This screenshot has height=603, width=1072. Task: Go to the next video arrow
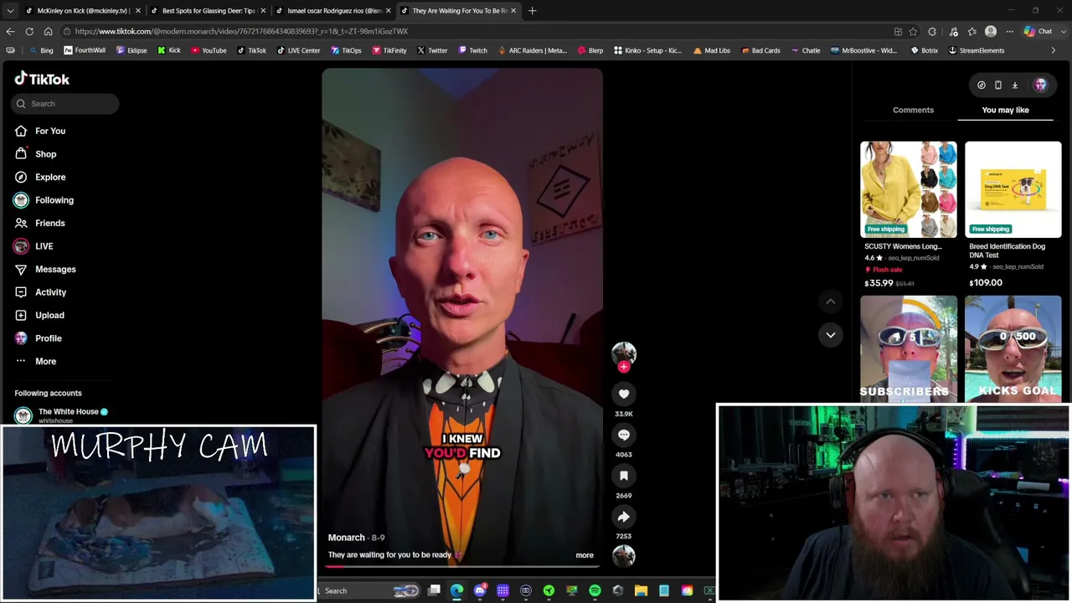pyautogui.click(x=831, y=335)
